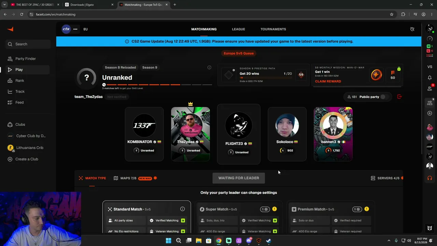The image size is (437, 246).
Task: Open the notifications bell in right sidebar
Action: (430, 78)
